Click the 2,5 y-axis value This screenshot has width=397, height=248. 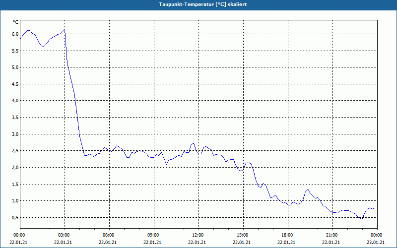(x=15, y=151)
